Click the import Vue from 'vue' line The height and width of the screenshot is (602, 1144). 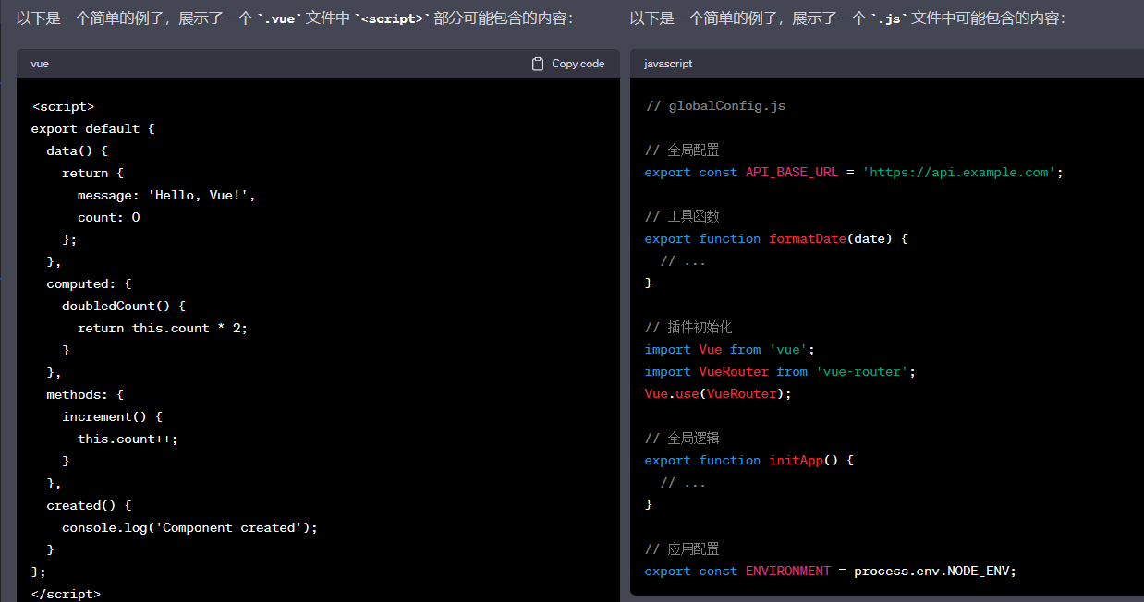(730, 349)
